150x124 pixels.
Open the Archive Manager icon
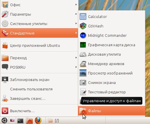coord(83,64)
